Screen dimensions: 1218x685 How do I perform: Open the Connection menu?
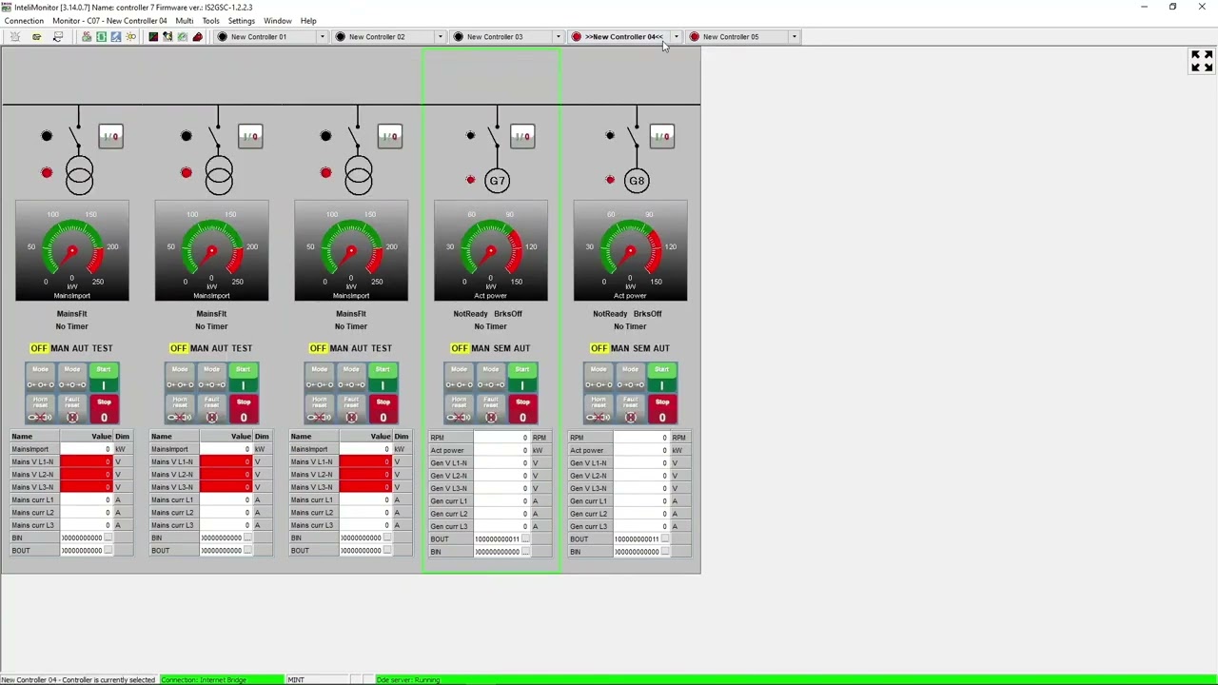(24, 21)
